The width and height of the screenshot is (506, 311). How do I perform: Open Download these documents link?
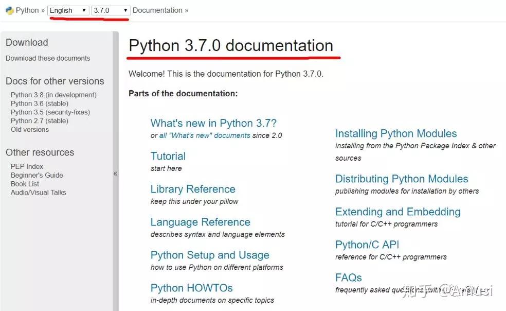48,58
